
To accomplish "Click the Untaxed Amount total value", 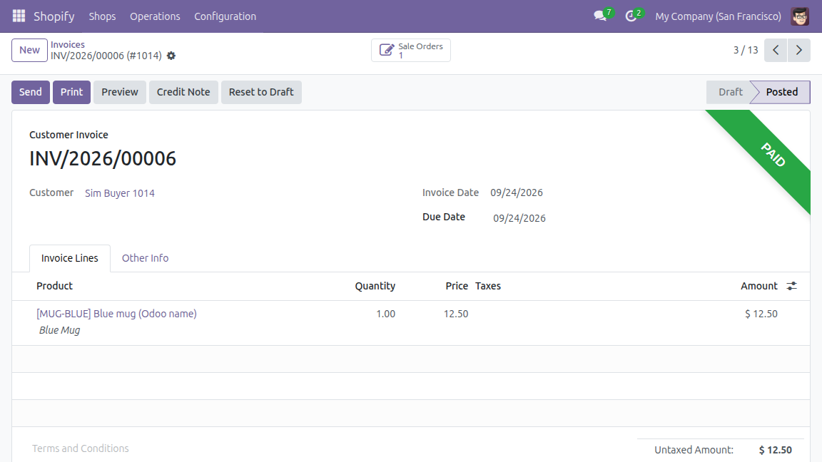I will 776,450.
